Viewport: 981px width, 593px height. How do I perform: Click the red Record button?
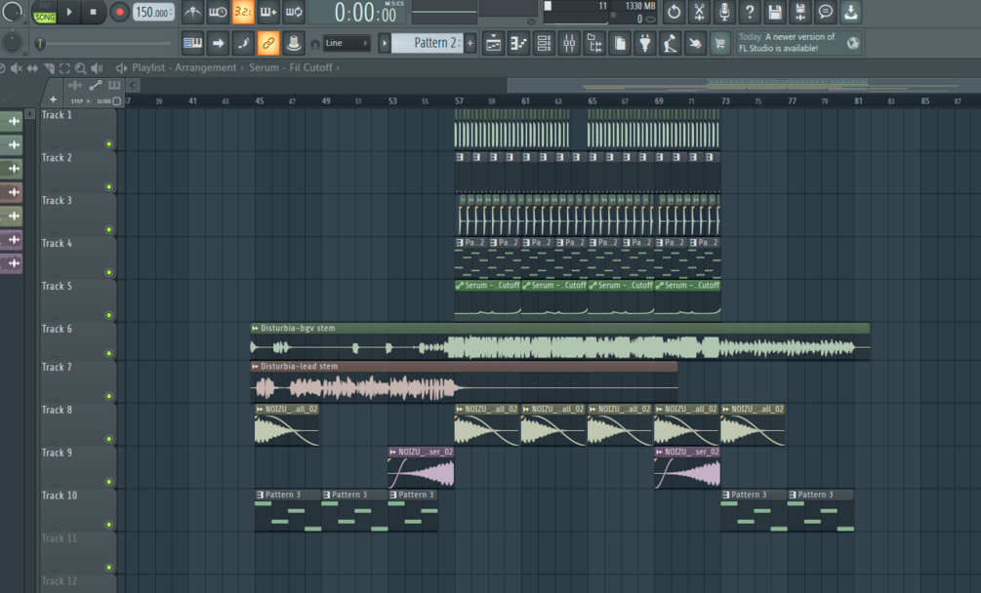point(119,12)
